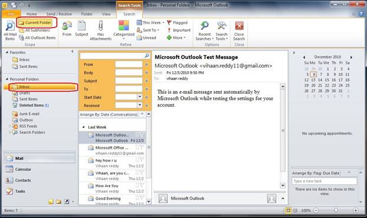Collapse the Personal Folders tree
The height and width of the screenshot is (218, 367).
pos(7,79)
